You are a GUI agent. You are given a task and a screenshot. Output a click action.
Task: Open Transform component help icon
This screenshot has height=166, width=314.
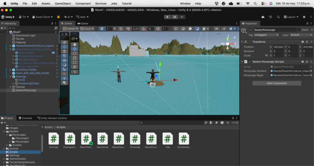click(303, 42)
